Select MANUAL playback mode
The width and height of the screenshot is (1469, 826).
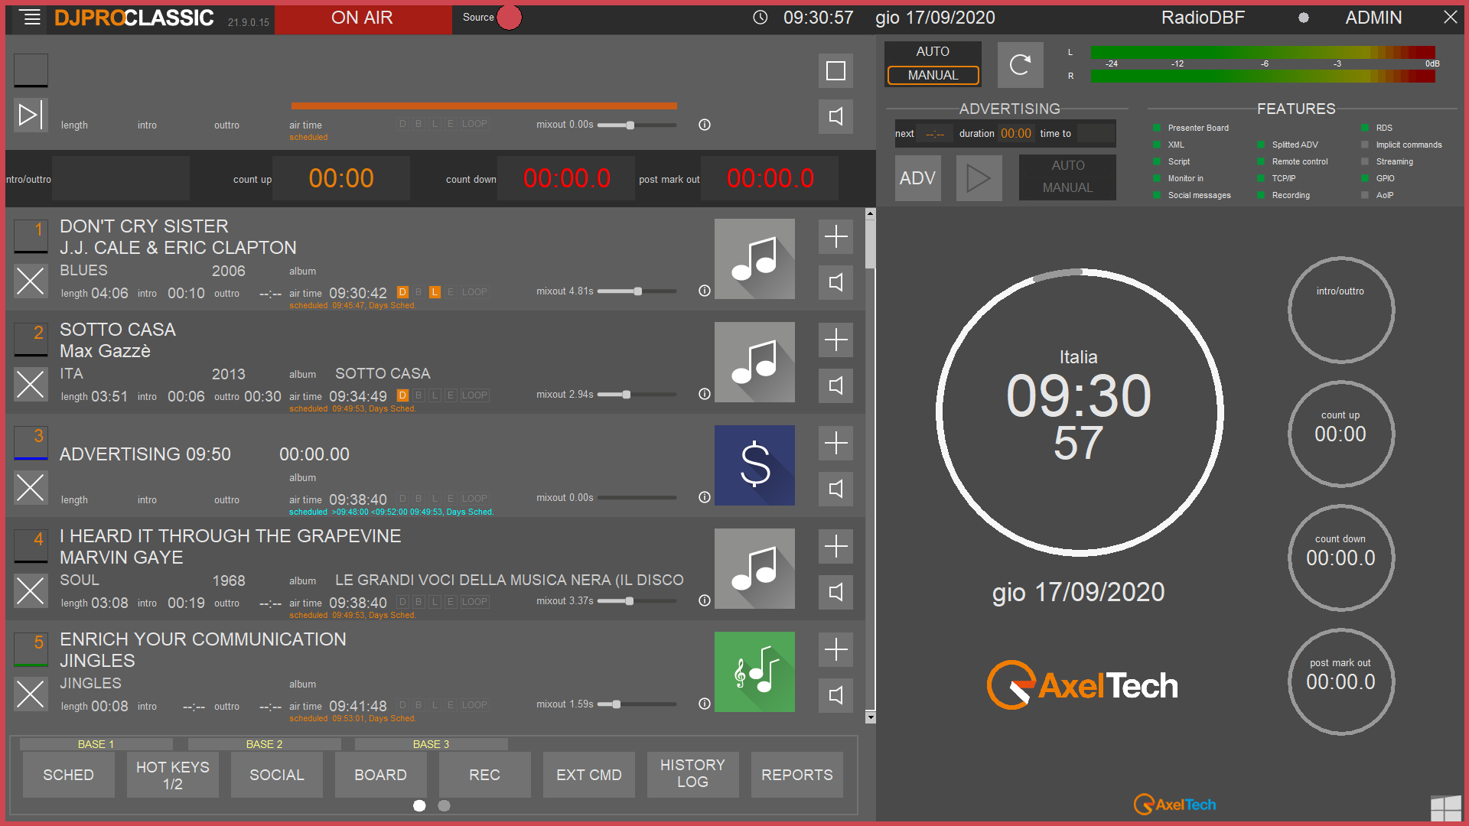933,75
